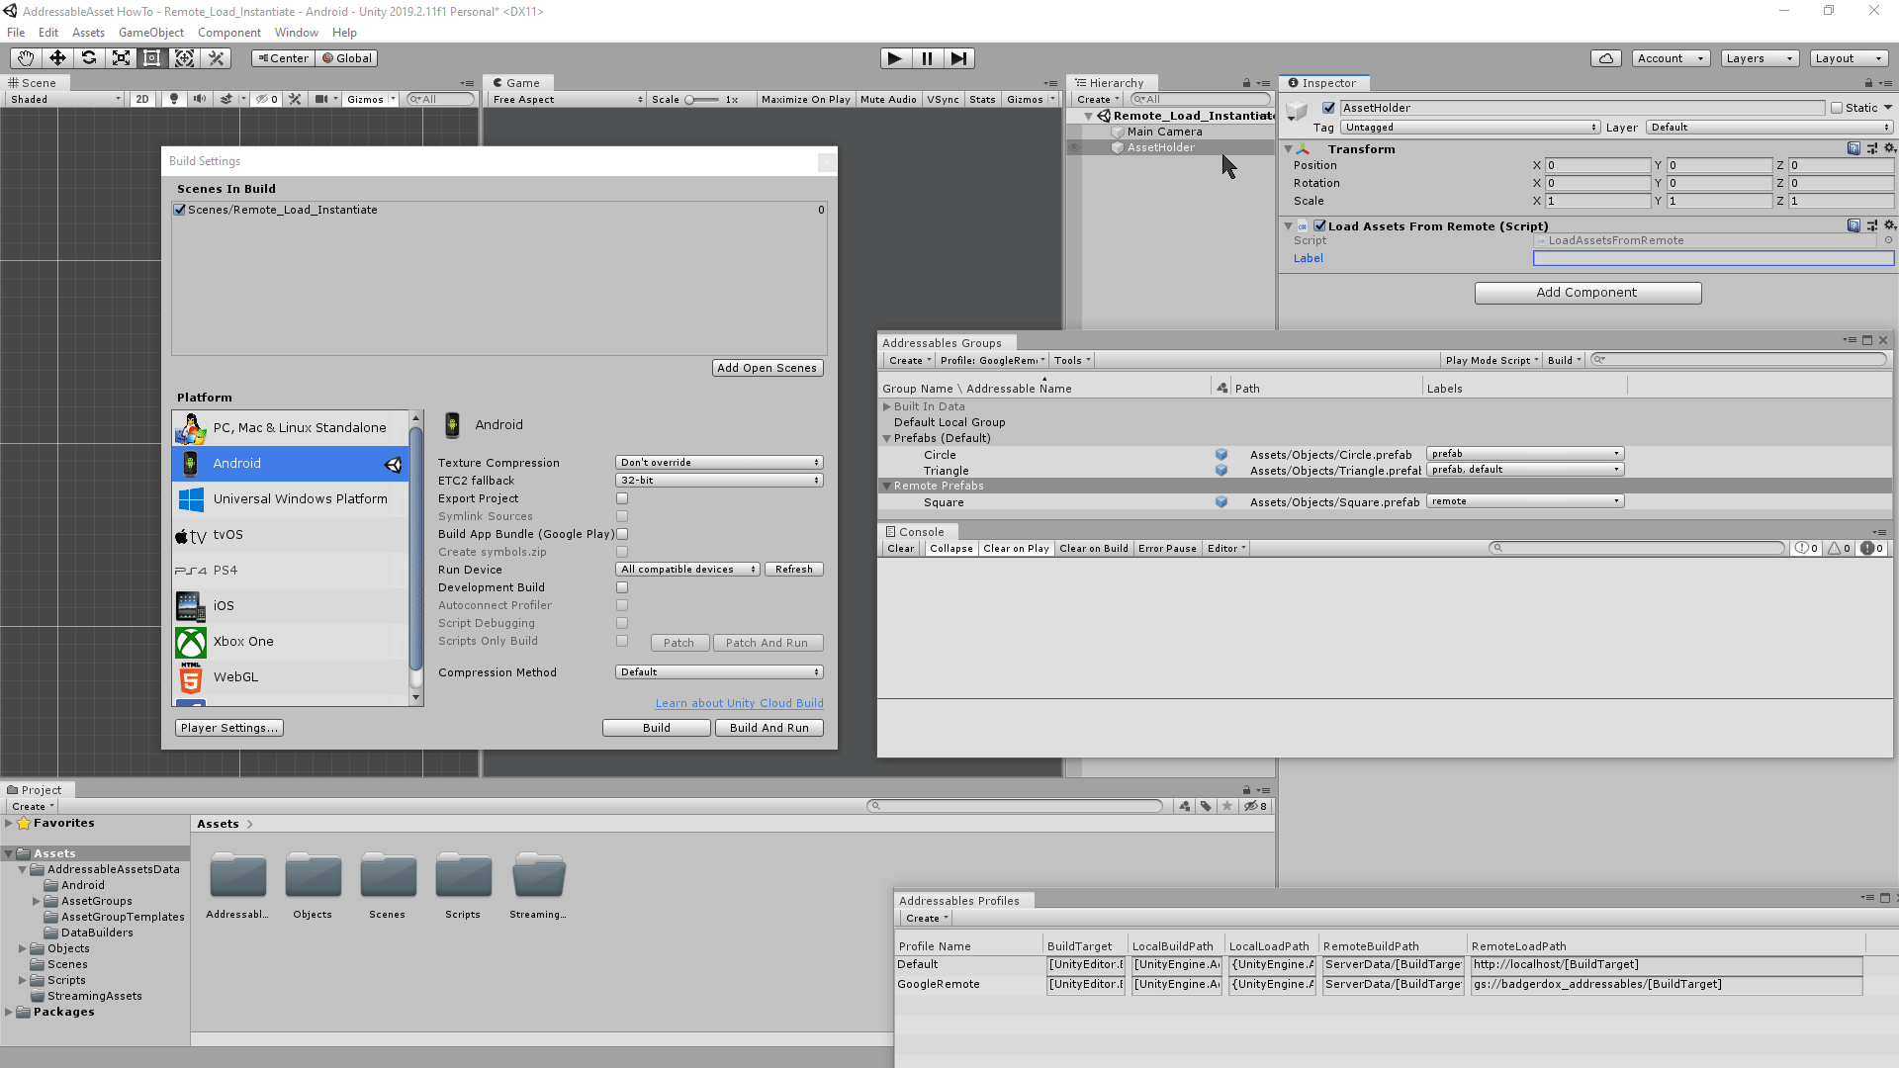Adjust the Game view Scale slider
Image resolution: width=1899 pixels, height=1068 pixels.
701,99
